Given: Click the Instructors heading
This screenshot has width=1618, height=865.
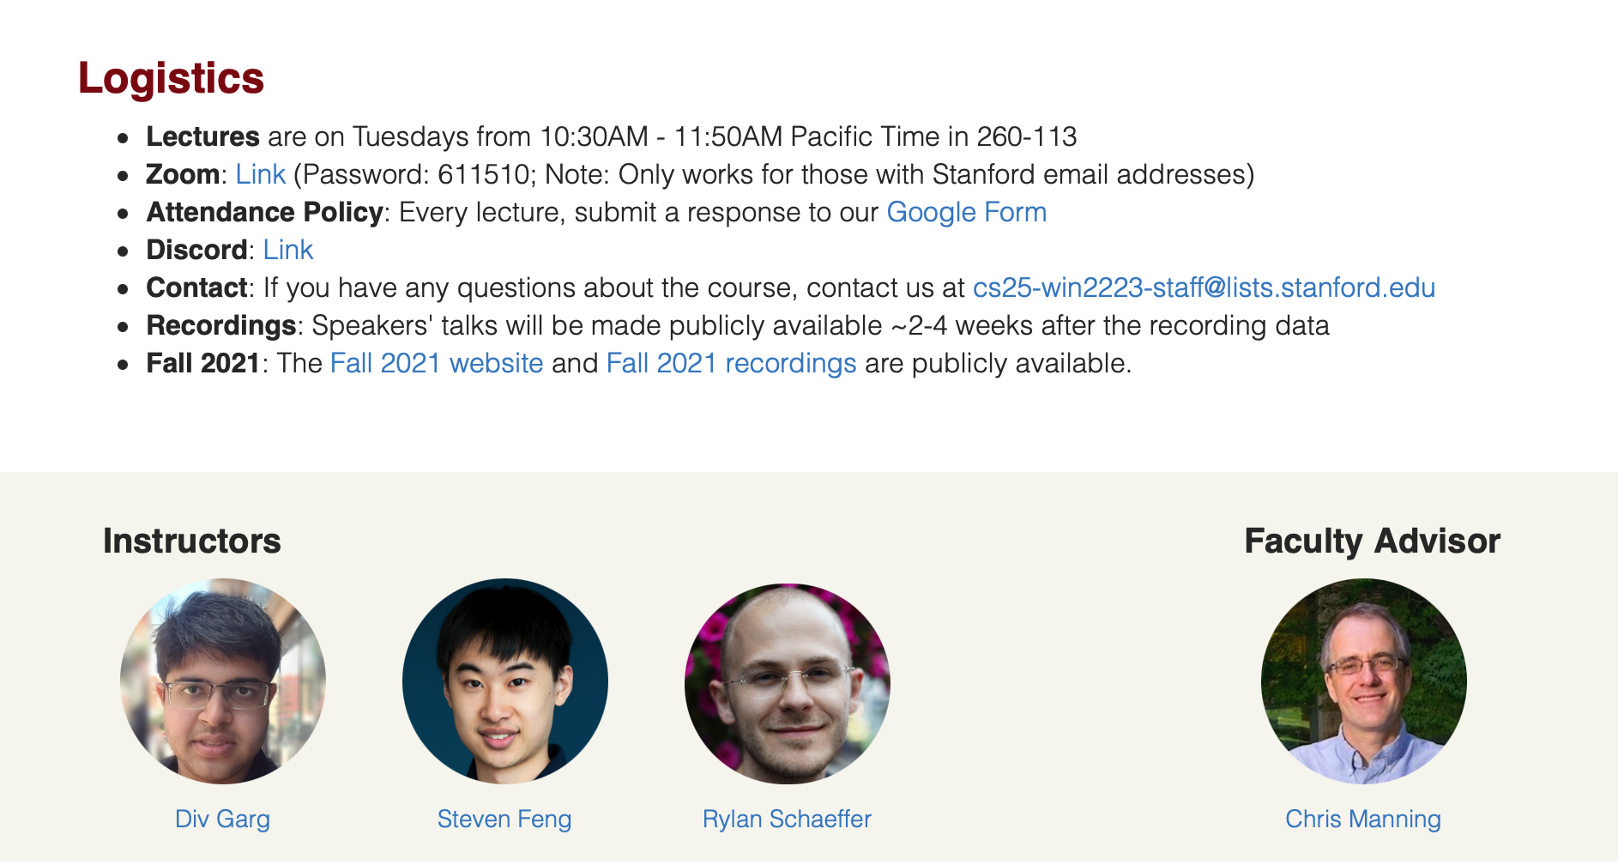Looking at the screenshot, I should [192, 541].
